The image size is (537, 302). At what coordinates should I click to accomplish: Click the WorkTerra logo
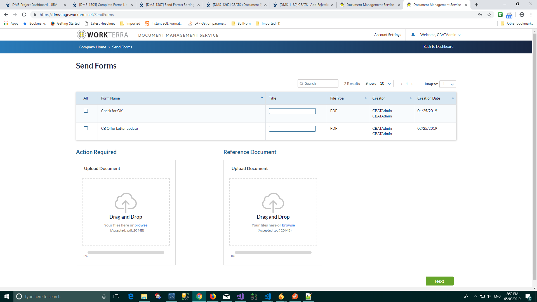(x=102, y=35)
